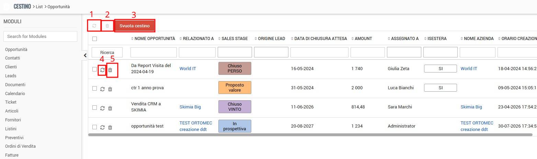This screenshot has width=537, height=159.
Task: Focus the Search for Modules field
Action: [x=40, y=36]
